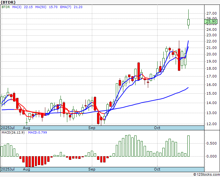Screen dimensions: 220x177
Task: Click the 24.00 price axis label
Action: point(212,29)
